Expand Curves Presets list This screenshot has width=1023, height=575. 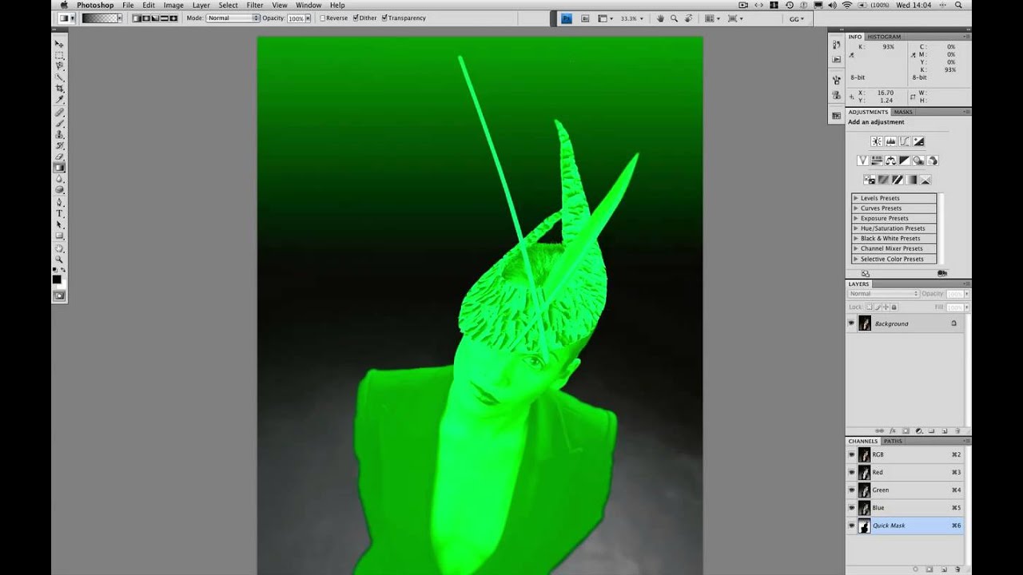tap(856, 208)
